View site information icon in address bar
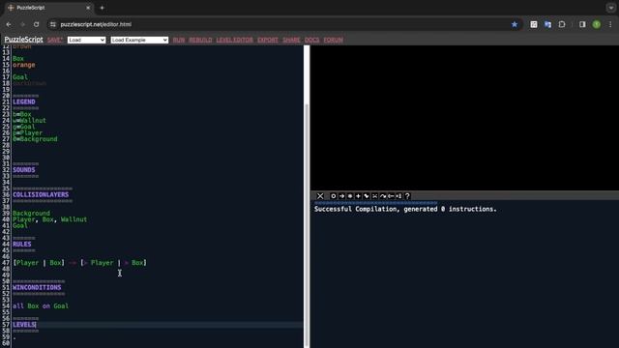The height and width of the screenshot is (348, 619). [53, 24]
